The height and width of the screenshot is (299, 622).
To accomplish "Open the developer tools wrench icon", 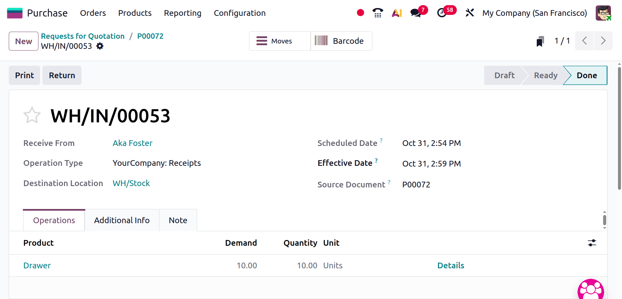I will point(470,13).
